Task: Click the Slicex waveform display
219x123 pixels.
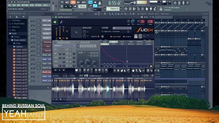Action: 103,88
